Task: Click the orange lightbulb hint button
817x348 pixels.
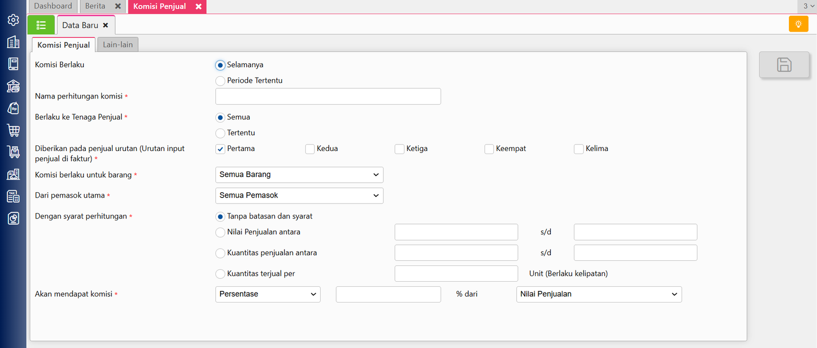Action: 798,24
